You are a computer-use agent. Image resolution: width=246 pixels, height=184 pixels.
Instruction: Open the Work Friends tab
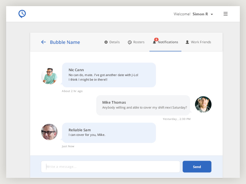(201, 42)
